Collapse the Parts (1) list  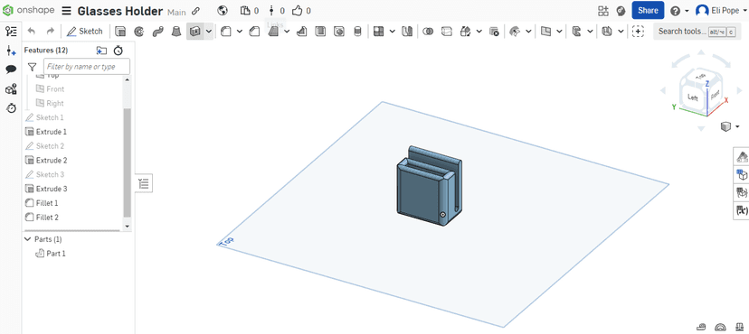pos(28,239)
